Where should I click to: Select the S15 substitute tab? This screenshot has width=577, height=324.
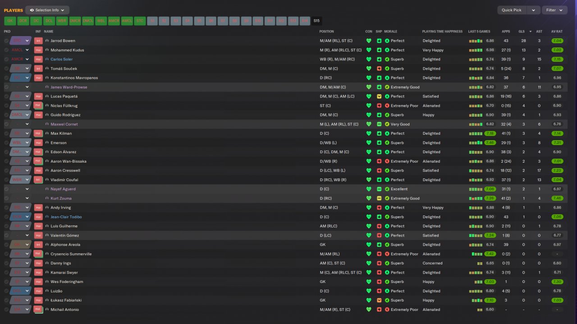316,21
